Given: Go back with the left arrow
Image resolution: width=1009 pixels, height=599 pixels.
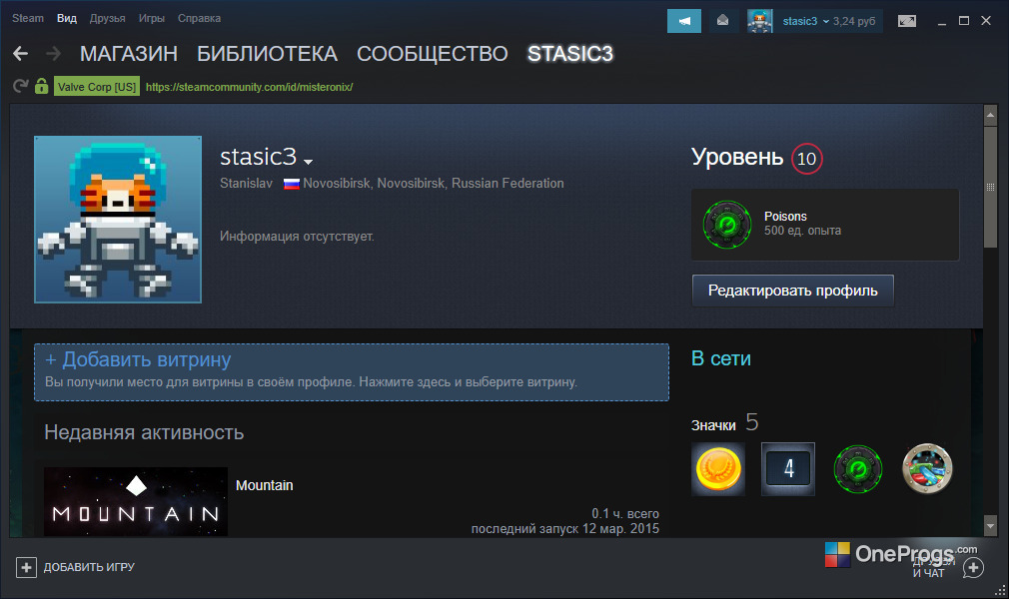Looking at the screenshot, I should (x=21, y=53).
